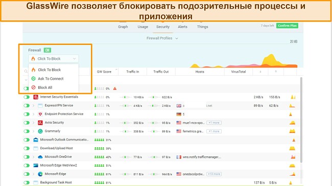Image resolution: width=332 pixels, height=186 pixels.
Task: Click the Grammarly app icon
Action: pos(40,131)
